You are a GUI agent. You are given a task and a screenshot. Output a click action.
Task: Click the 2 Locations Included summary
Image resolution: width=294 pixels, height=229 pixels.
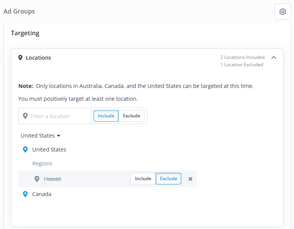coord(242,57)
